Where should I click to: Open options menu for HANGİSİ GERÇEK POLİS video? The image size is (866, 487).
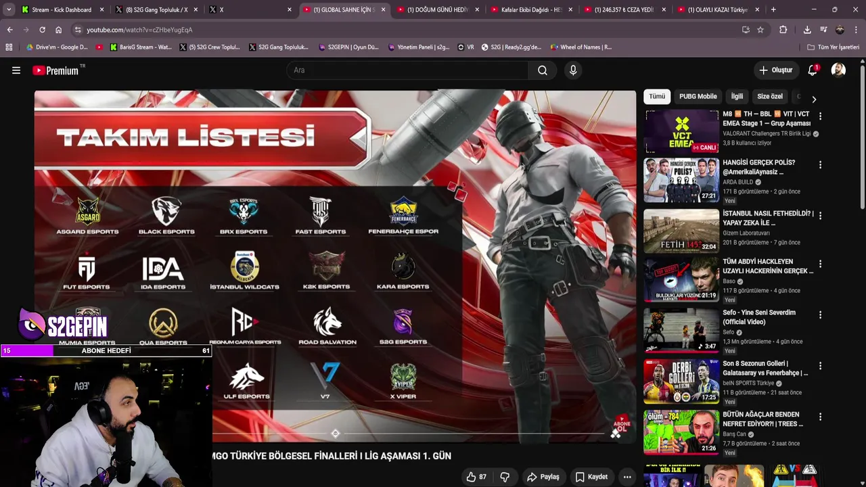pyautogui.click(x=820, y=165)
